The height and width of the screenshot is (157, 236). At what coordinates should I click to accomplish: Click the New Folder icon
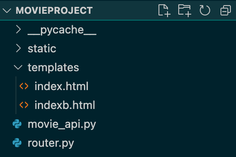(x=185, y=10)
